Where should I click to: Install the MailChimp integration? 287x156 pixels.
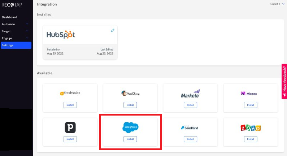tap(130, 105)
